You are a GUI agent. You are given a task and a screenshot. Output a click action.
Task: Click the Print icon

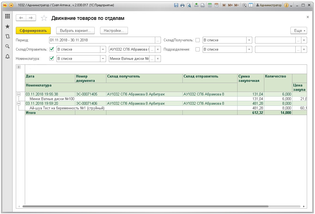point(182,5)
